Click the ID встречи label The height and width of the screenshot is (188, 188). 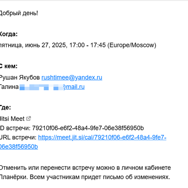tap(15, 128)
